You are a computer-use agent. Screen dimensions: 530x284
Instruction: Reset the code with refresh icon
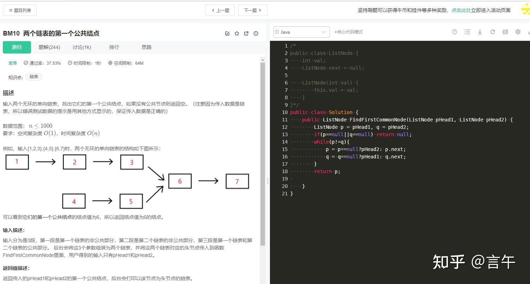(492, 32)
